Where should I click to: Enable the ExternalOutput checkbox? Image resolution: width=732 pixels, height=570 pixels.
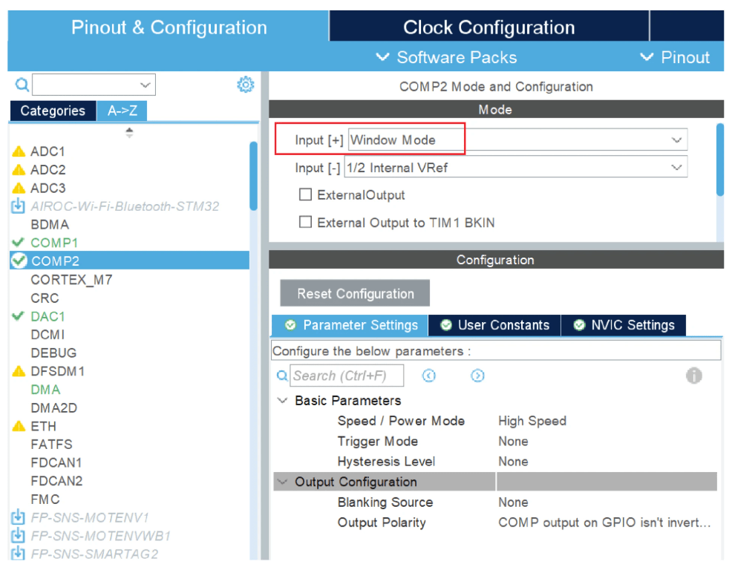tap(305, 195)
